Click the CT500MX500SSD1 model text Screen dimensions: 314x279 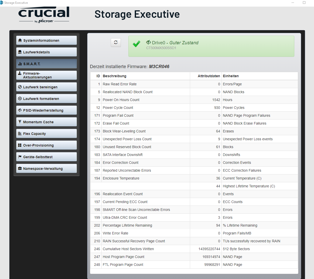pyautogui.click(x=161, y=48)
